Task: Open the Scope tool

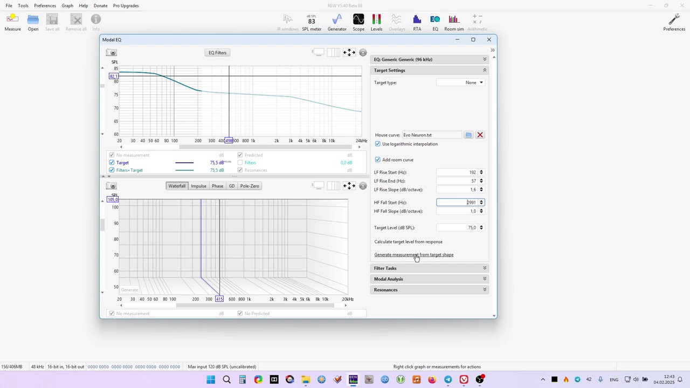Action: point(358,23)
